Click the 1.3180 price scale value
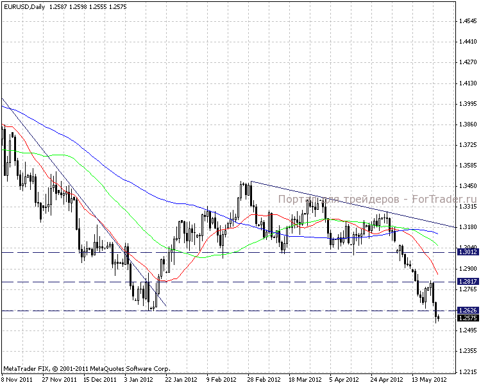 [468, 227]
